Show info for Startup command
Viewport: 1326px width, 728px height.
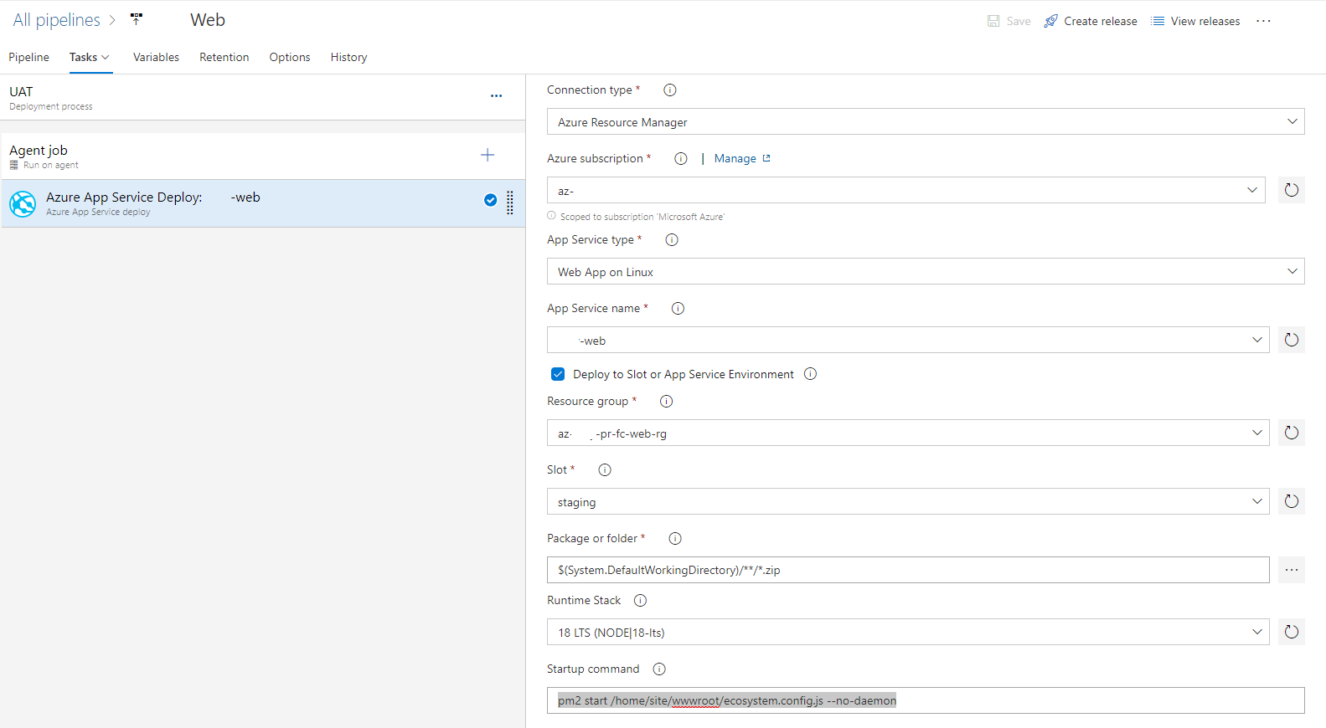tap(659, 669)
